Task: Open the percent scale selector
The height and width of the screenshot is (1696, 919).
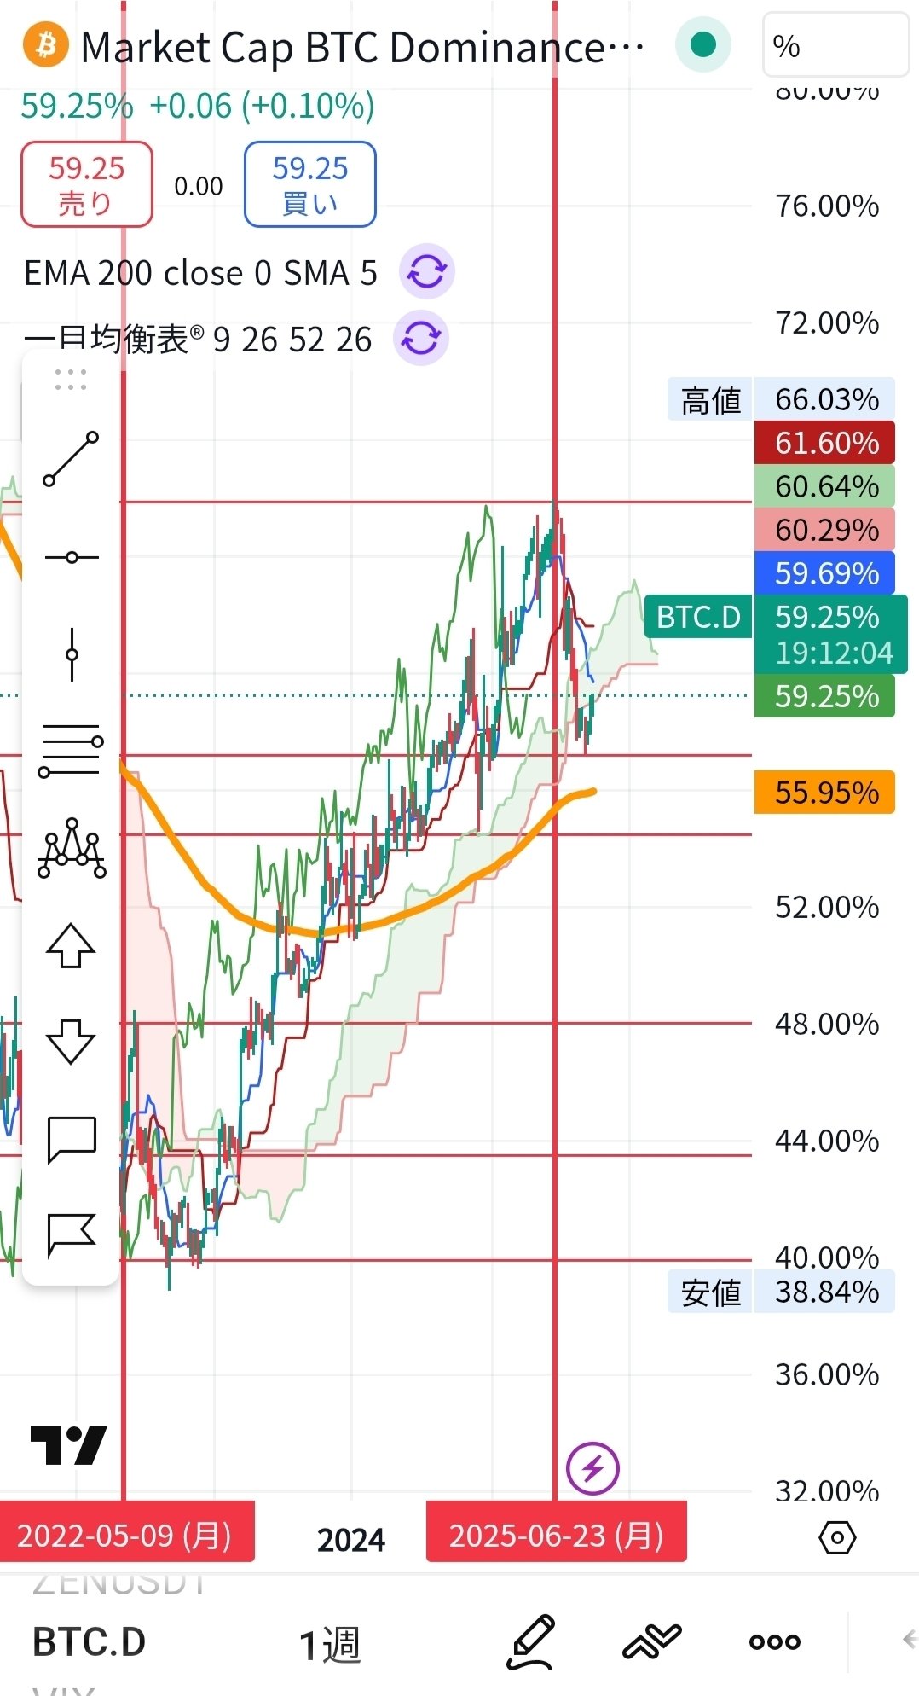Action: [x=835, y=45]
